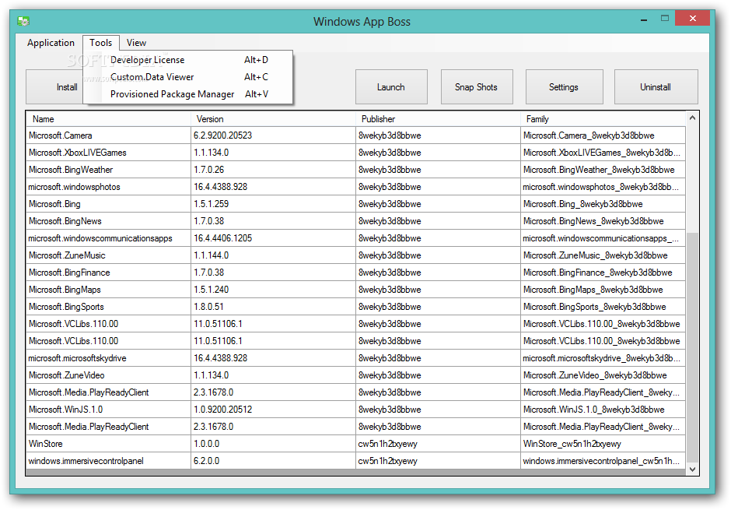Open the Application menu
Screen dimensions: 731x510
click(x=51, y=43)
